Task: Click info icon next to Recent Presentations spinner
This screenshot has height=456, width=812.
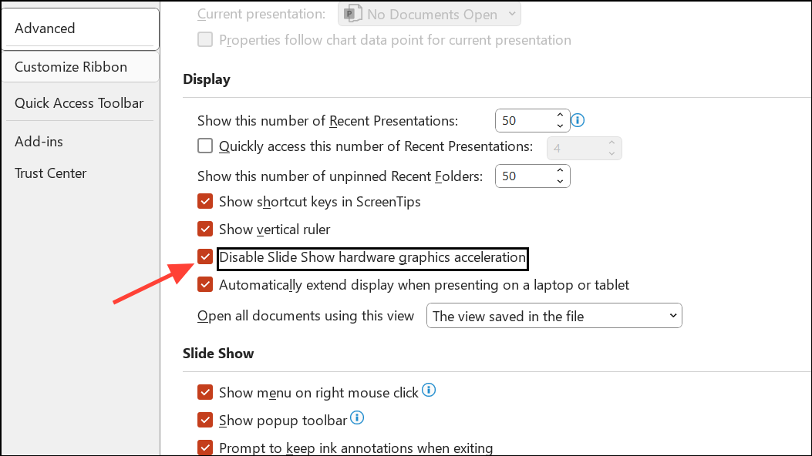Action: coord(578,121)
